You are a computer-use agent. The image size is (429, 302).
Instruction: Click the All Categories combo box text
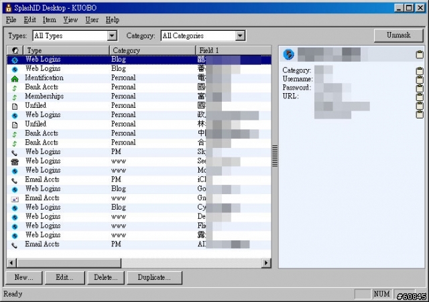183,35
